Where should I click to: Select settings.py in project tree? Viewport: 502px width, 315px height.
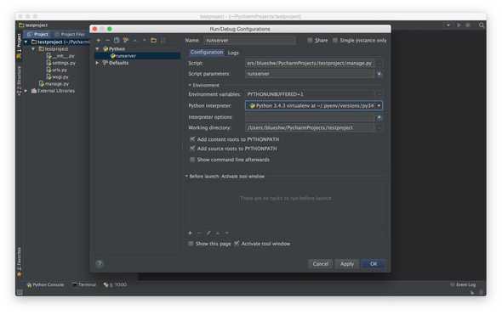tap(61, 63)
